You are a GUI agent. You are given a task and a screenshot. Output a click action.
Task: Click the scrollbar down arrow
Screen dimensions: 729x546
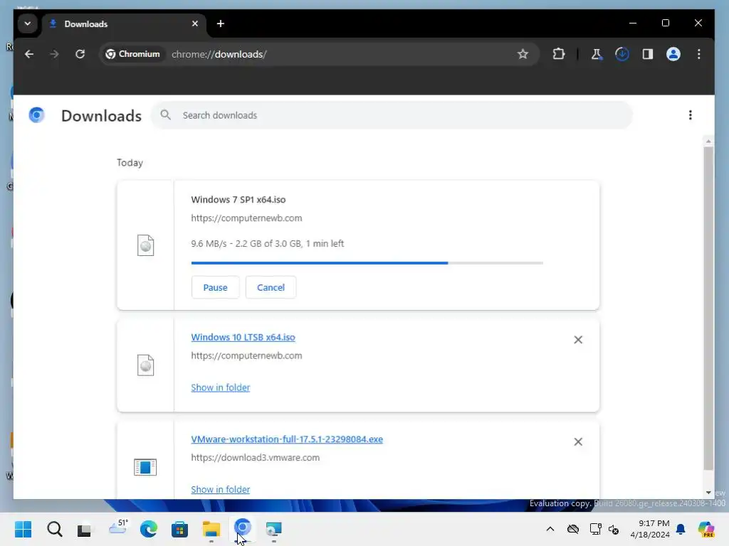pos(708,493)
